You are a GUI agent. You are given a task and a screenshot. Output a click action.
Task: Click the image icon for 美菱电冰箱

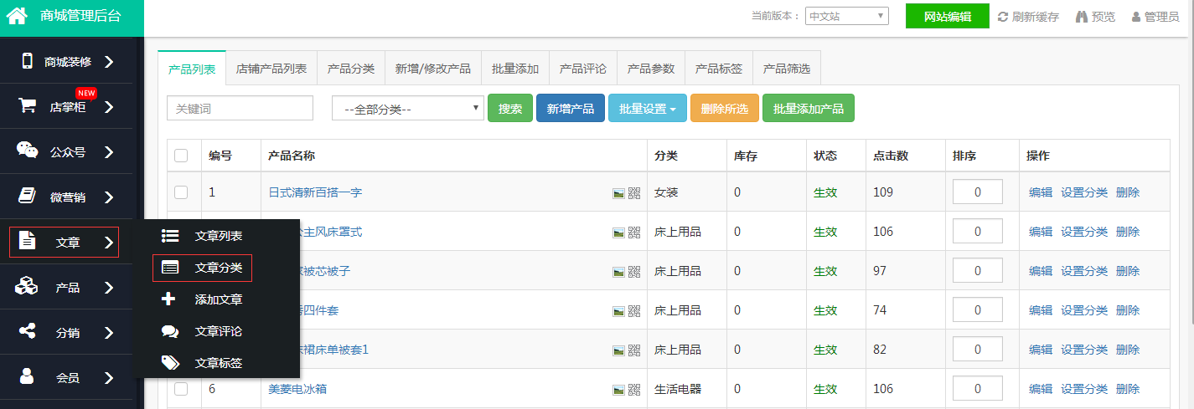point(618,390)
